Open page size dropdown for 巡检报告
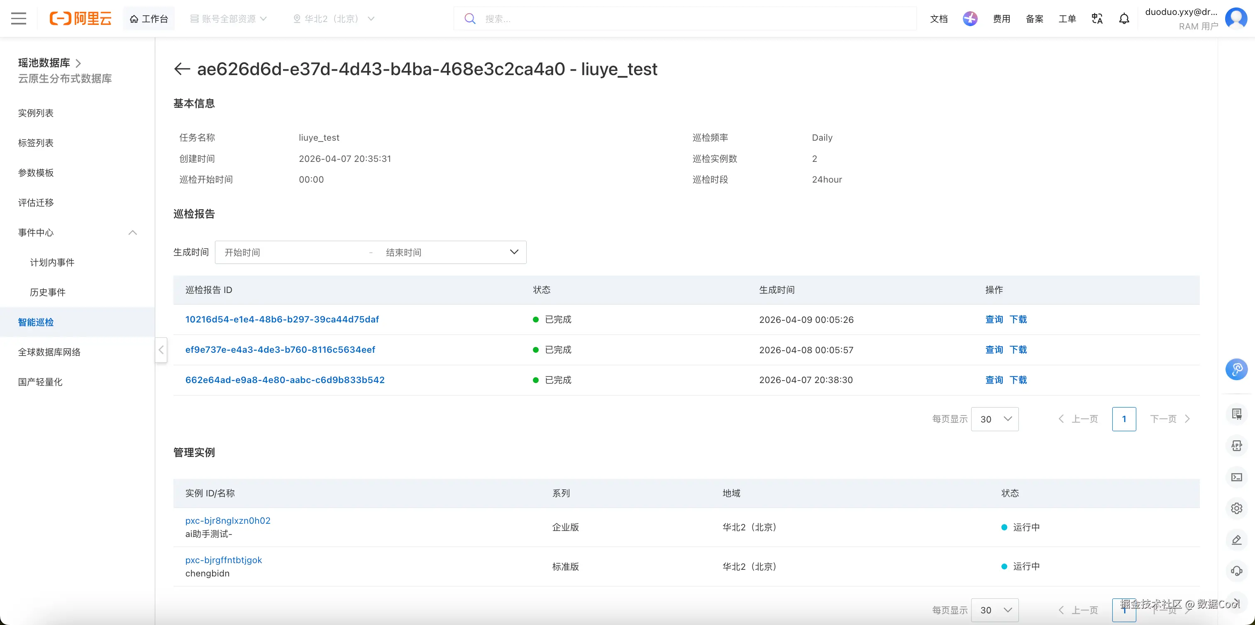1255x625 pixels. pos(994,419)
